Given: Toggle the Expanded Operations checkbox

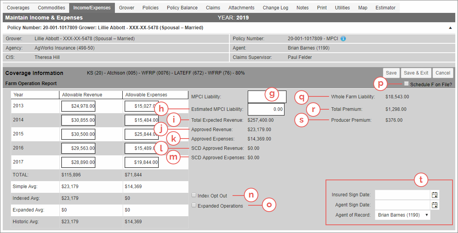Looking at the screenshot, I should point(194,205).
